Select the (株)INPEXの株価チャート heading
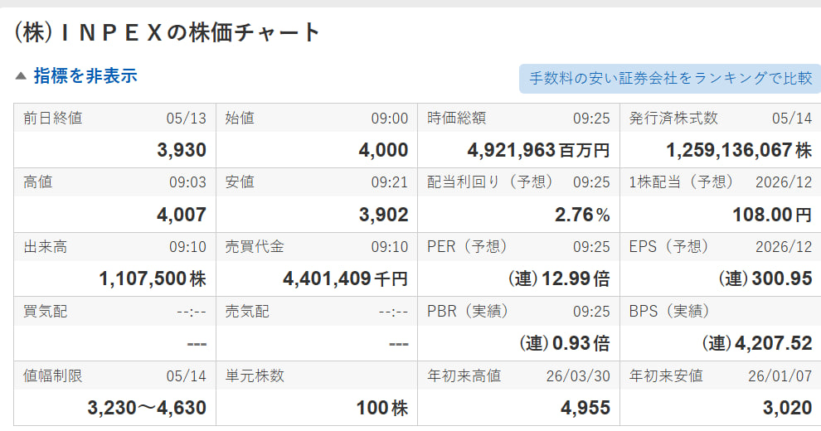This screenshot has height=431, width=821. point(167,32)
